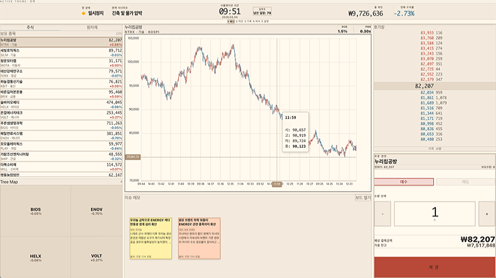The height and width of the screenshot is (278, 496).
Task: Open the orange Brent crude memo note
Action: pyautogui.click(x=200, y=238)
